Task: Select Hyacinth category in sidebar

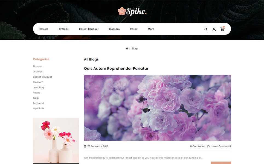Action: click(38, 109)
